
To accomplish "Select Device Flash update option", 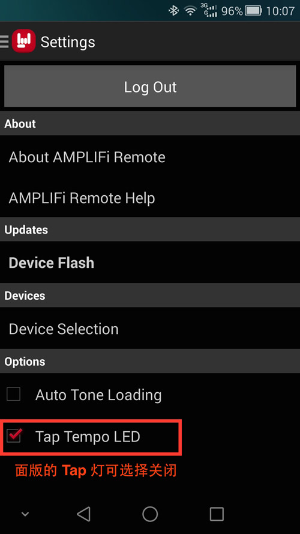I will click(150, 262).
